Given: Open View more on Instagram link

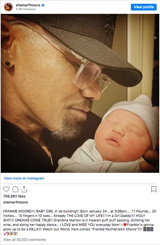Looking at the screenshot, I should point(24,178).
